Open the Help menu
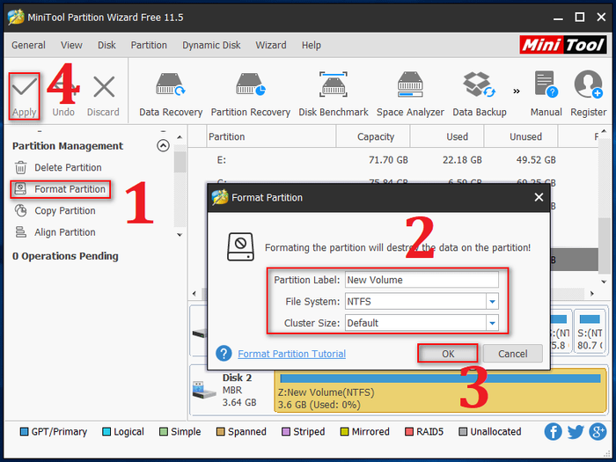Image resolution: width=616 pixels, height=462 pixels. coord(312,45)
